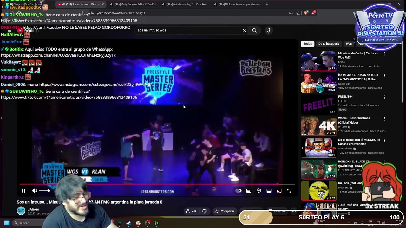Screen dimensions: 406x228
Task: Open Steam from the taskbar
Action: click(x=128, y=223)
